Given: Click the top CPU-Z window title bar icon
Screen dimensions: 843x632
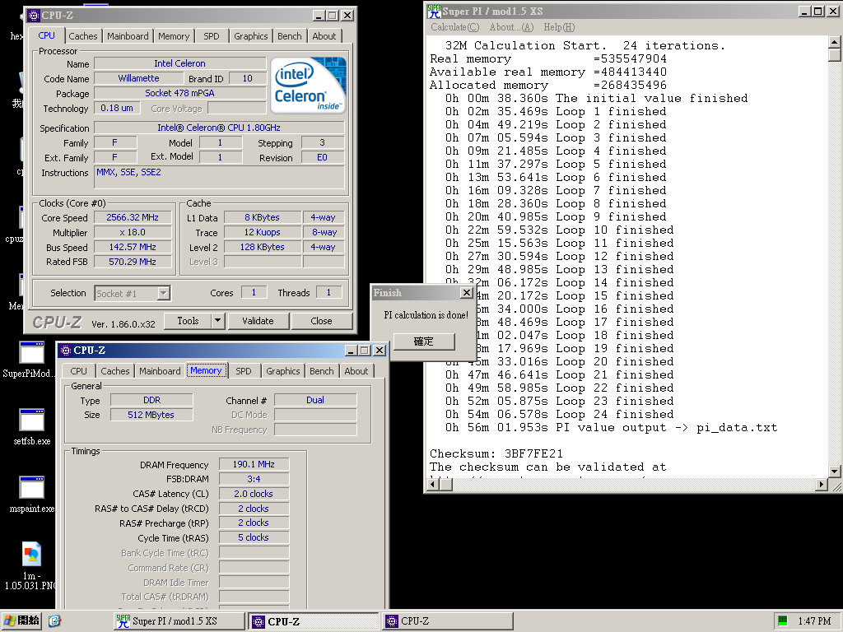Looking at the screenshot, I should click(x=34, y=16).
